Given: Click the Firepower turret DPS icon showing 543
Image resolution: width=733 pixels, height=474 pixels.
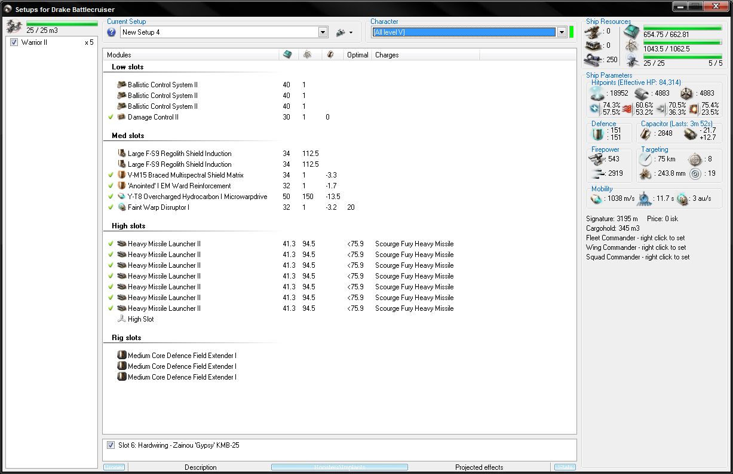Looking at the screenshot, I should pos(597,159).
